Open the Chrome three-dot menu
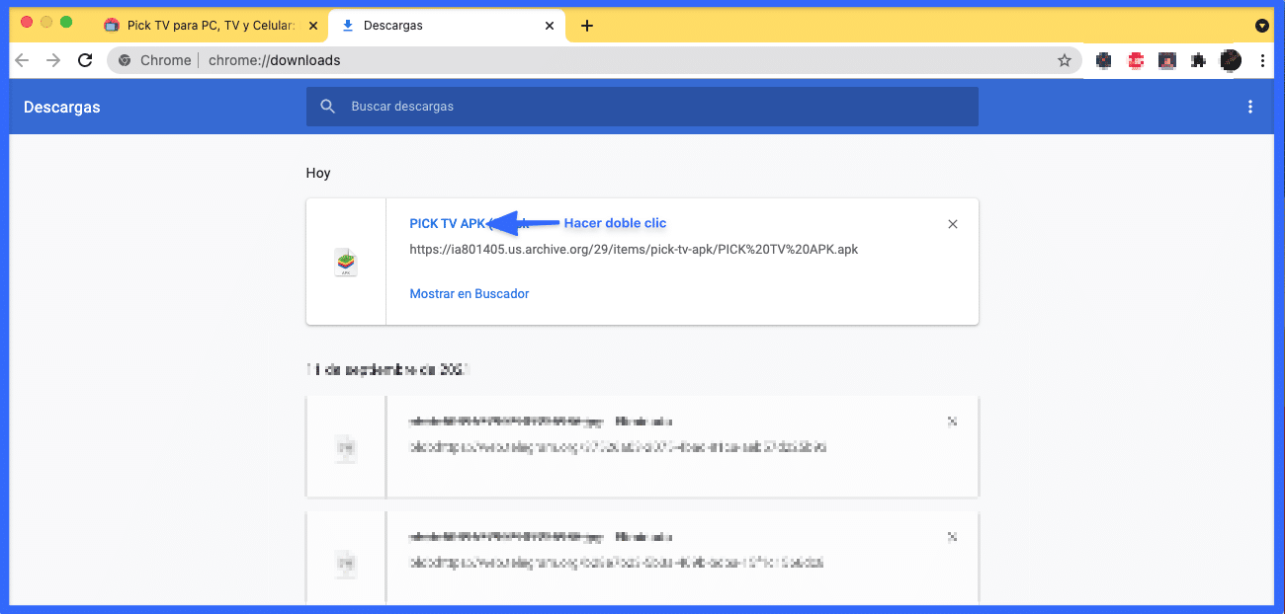 [1262, 60]
